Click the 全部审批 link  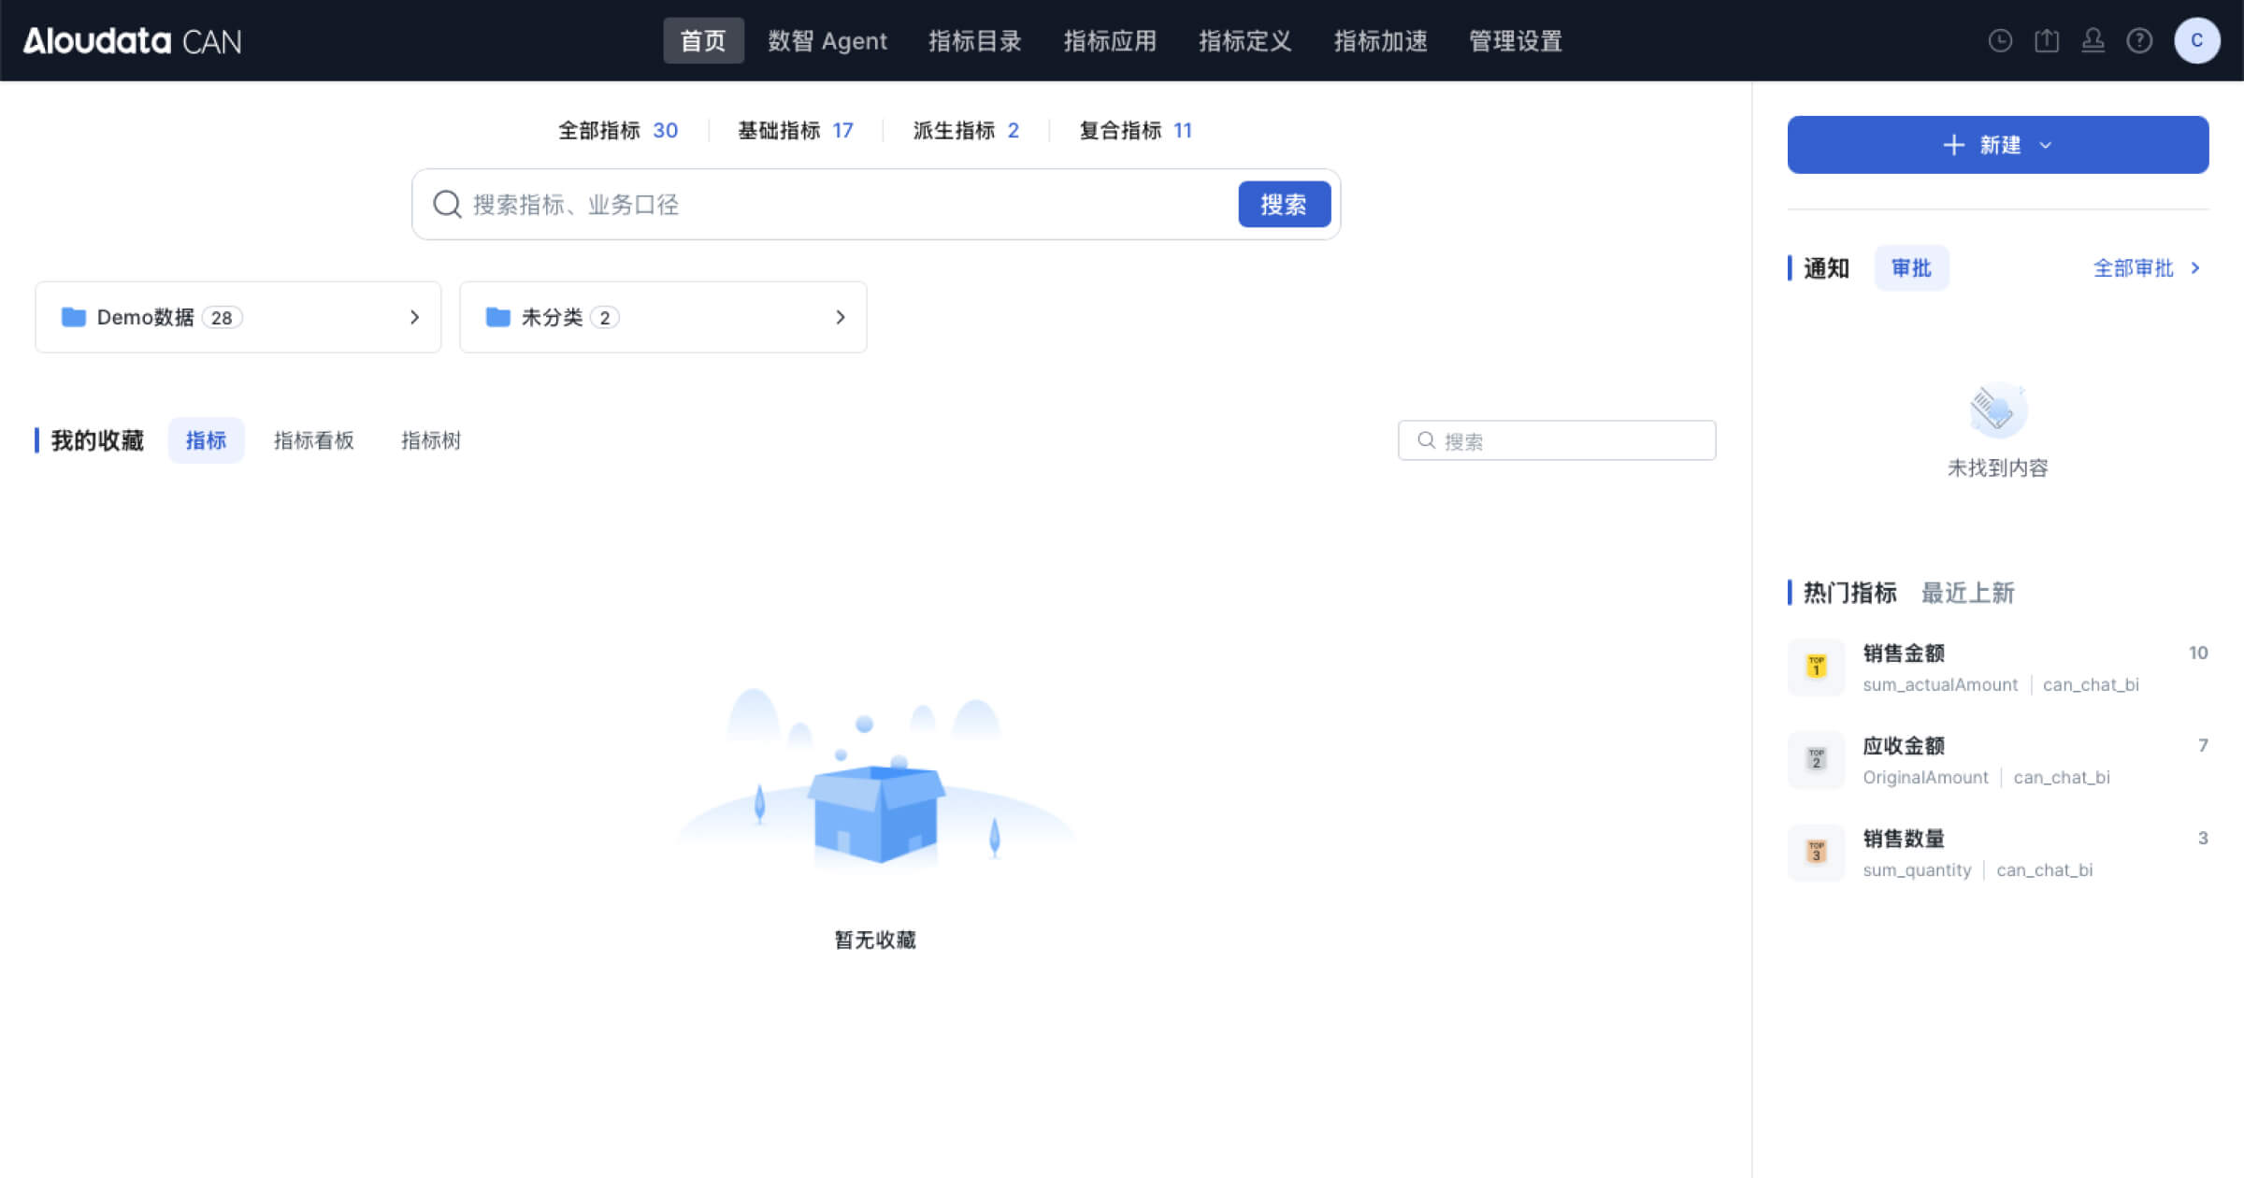[2133, 268]
